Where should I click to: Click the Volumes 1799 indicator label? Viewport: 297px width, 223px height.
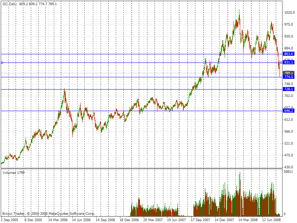pos(14,173)
